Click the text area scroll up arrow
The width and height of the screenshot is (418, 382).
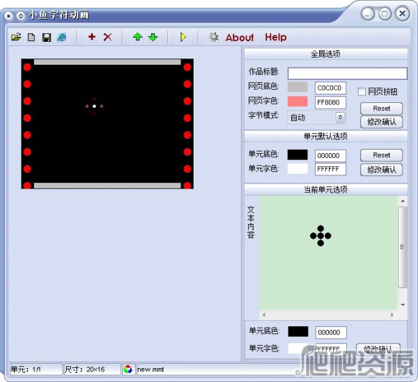tap(403, 201)
